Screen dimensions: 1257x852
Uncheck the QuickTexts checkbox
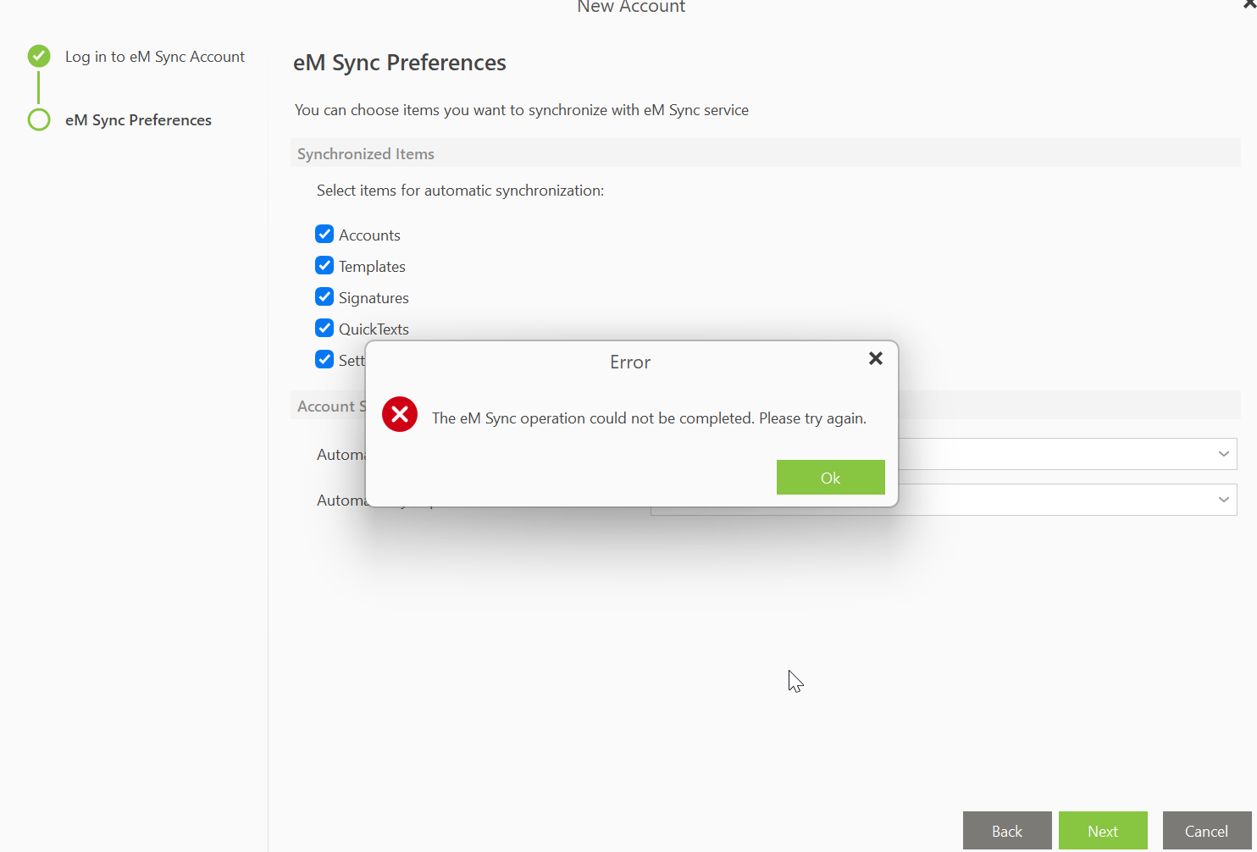324,328
